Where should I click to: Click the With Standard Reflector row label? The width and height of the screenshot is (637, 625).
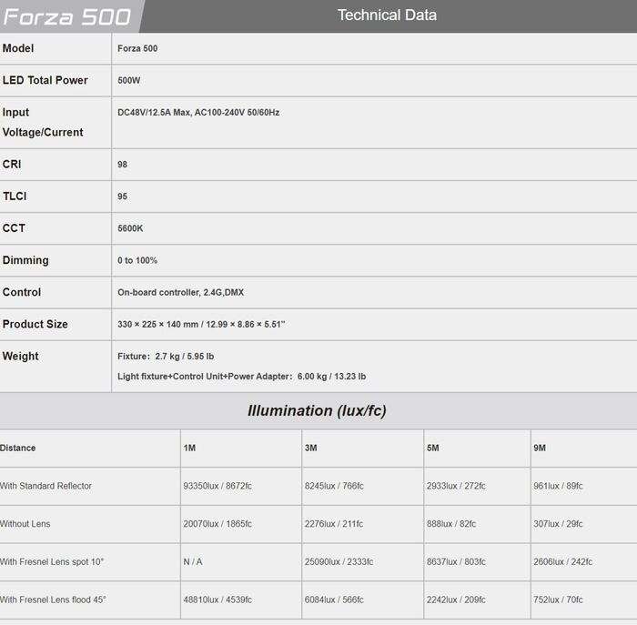(45, 486)
